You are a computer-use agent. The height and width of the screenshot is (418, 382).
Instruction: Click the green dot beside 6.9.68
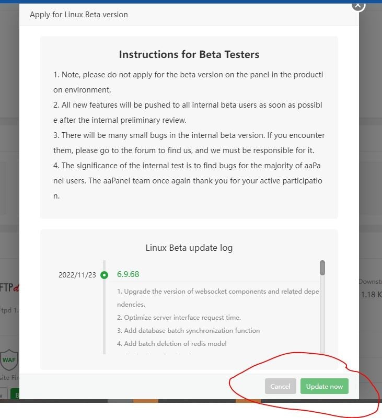(104, 275)
